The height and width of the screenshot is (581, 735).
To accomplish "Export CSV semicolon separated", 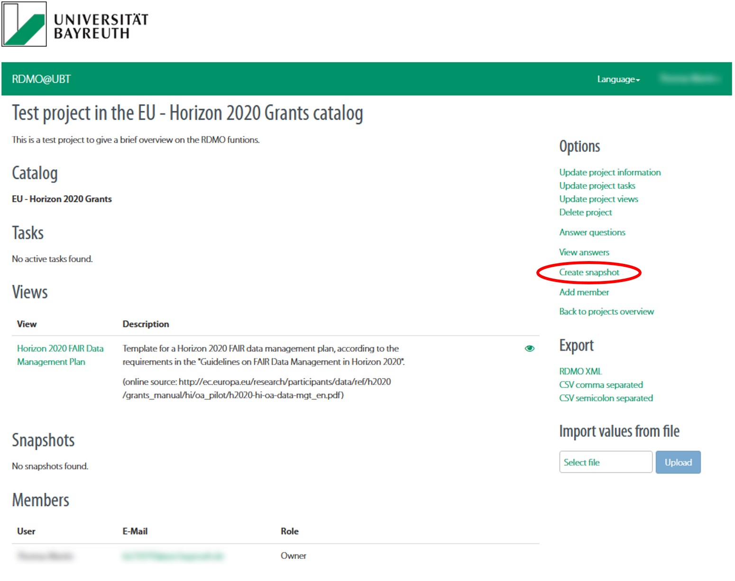I will (606, 398).
